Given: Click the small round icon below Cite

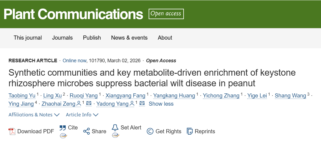Looking at the screenshot, I should (x=63, y=135).
